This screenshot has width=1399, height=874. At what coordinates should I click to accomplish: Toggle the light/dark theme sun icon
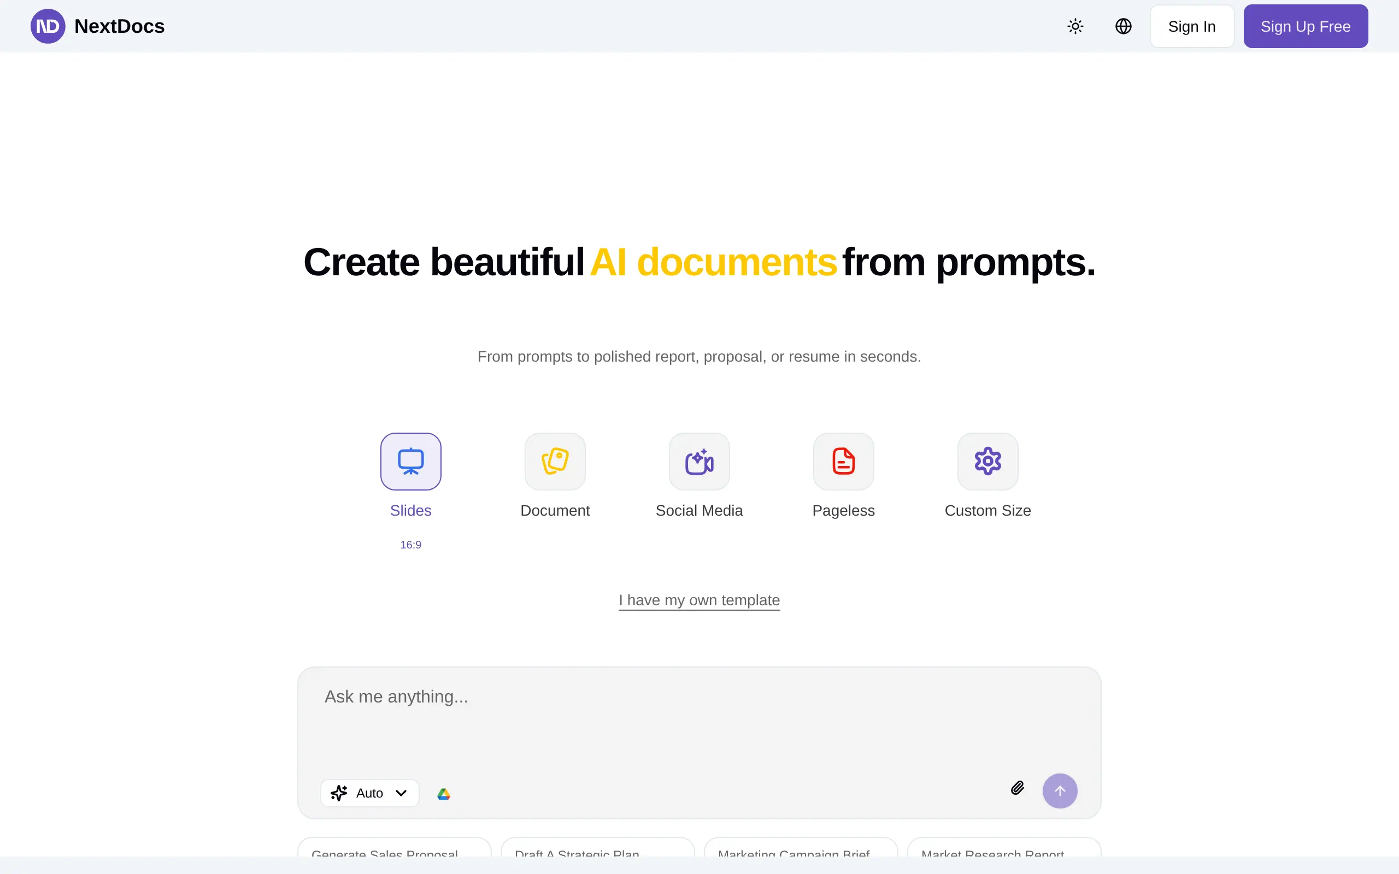click(1075, 26)
